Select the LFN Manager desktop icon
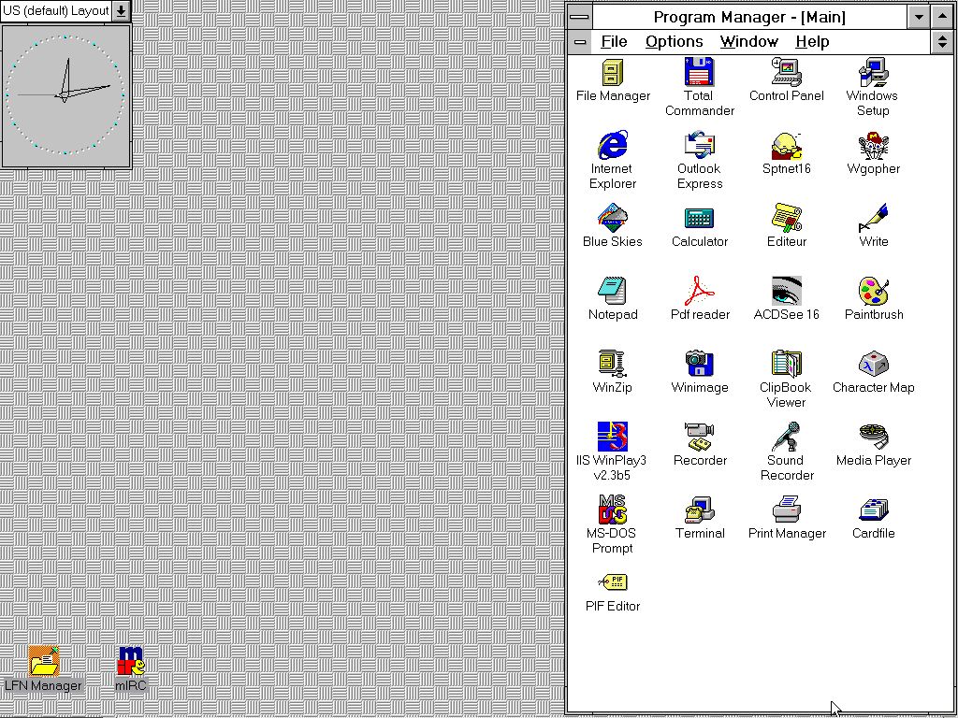Screen dimensions: 958x718 (43, 662)
